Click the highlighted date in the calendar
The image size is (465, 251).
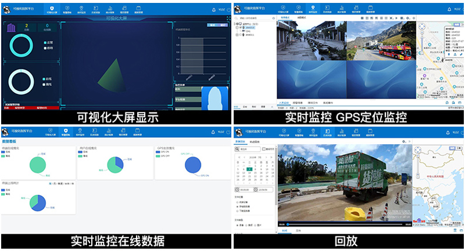click(249, 169)
